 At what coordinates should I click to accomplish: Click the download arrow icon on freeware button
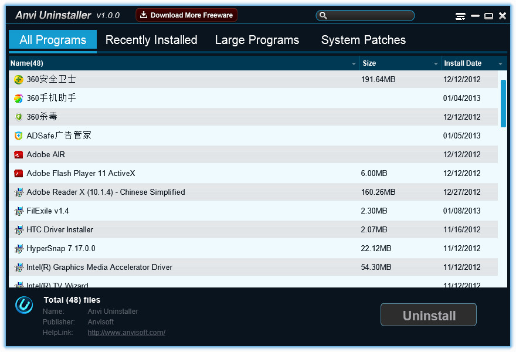click(144, 15)
